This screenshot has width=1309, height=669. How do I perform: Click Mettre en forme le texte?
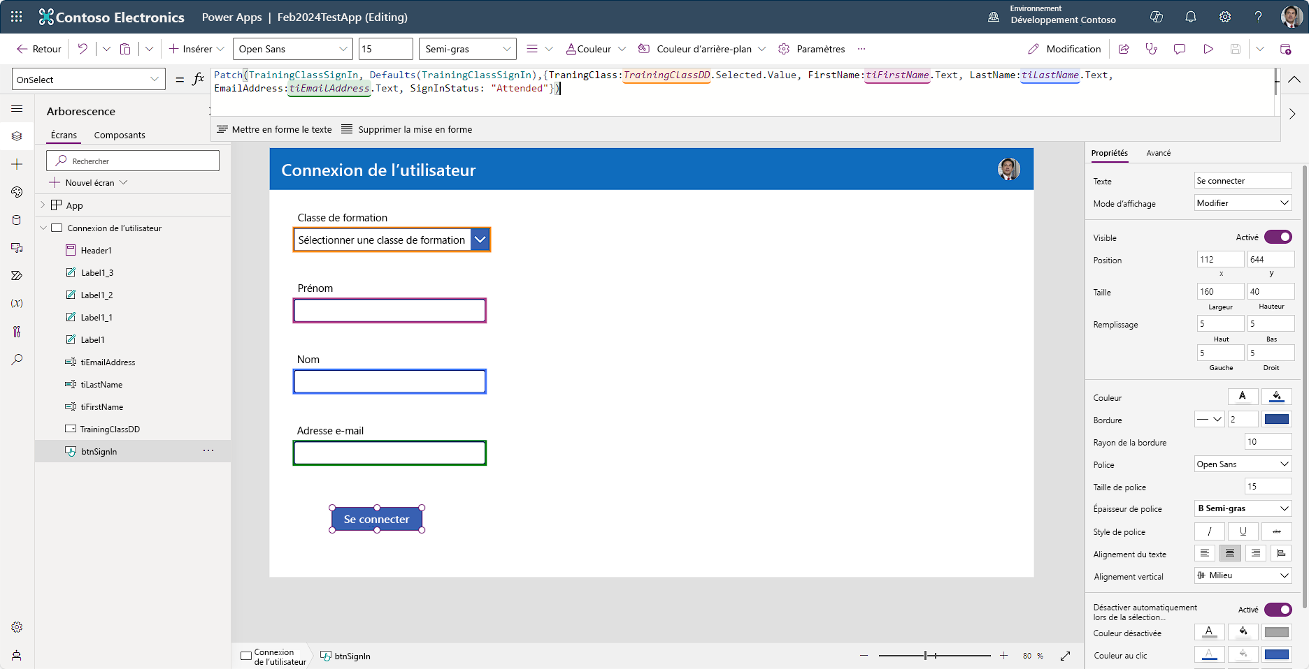(x=273, y=129)
